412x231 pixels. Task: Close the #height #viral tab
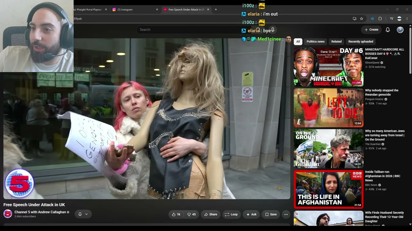point(106,10)
